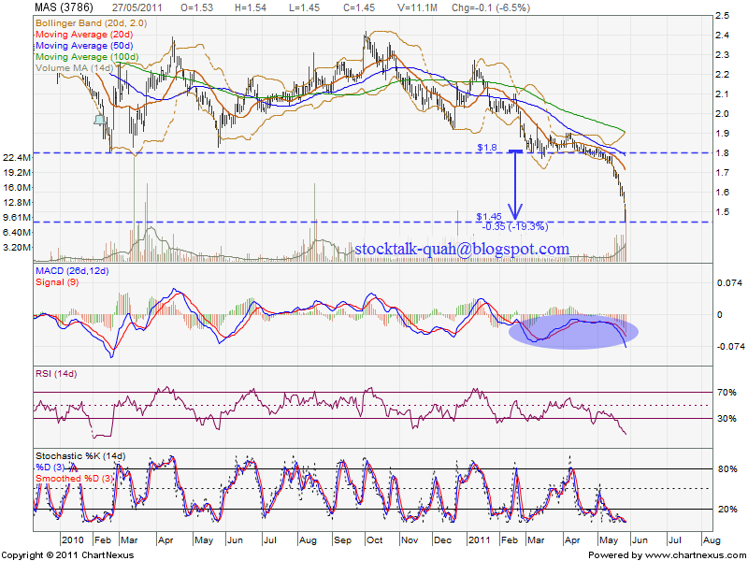Image resolution: width=748 pixels, height=561 pixels.
Task: Select the open price O=1.53
Action: tap(197, 7)
